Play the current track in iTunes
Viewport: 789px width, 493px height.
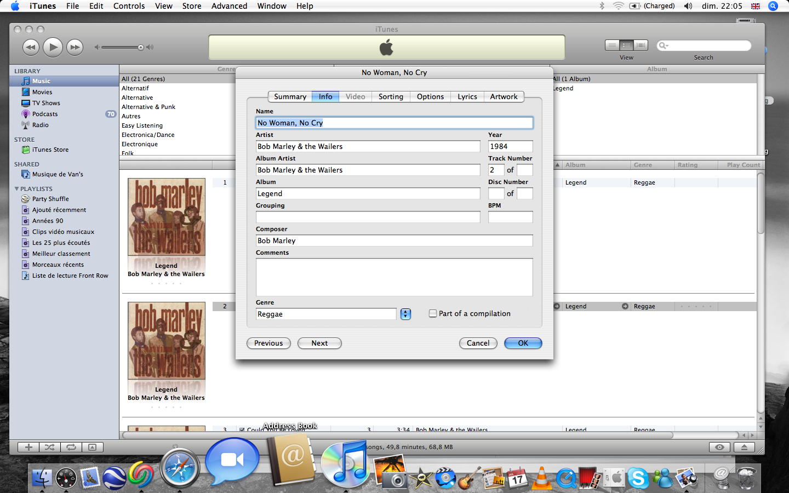point(53,47)
